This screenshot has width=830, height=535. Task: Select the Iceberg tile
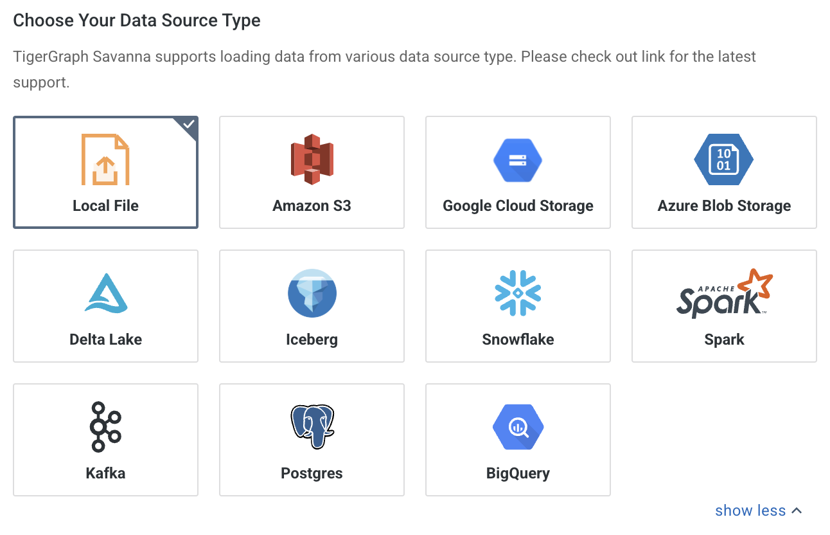[312, 306]
